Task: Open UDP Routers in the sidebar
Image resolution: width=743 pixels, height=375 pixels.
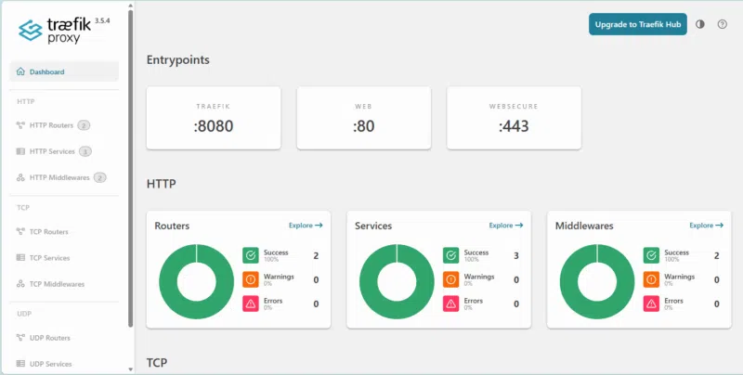Action: pyautogui.click(x=64, y=338)
